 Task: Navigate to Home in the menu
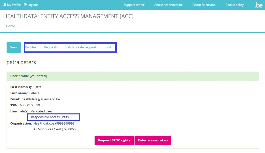tap(10, 26)
